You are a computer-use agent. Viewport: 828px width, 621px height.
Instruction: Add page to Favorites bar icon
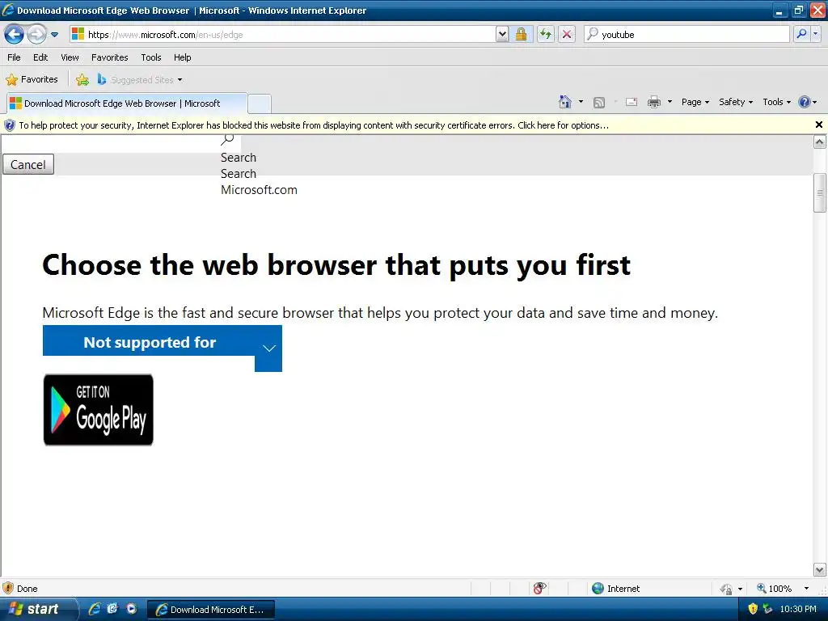click(x=82, y=80)
